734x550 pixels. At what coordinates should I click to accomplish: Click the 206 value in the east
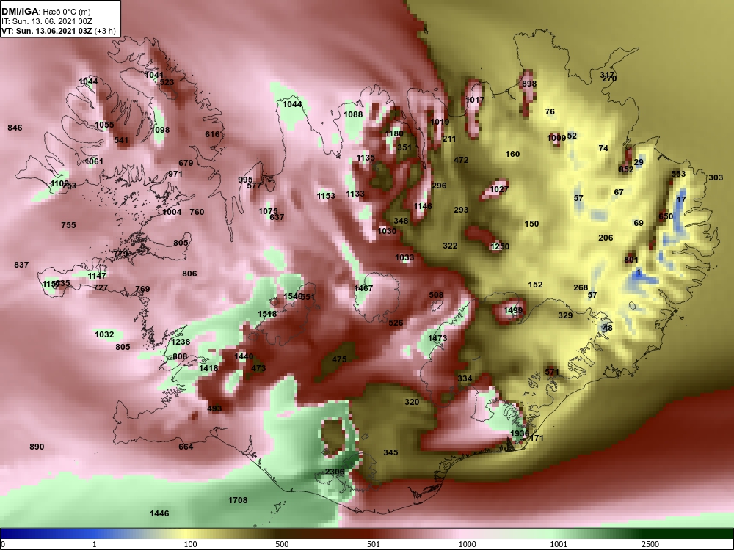click(606, 238)
